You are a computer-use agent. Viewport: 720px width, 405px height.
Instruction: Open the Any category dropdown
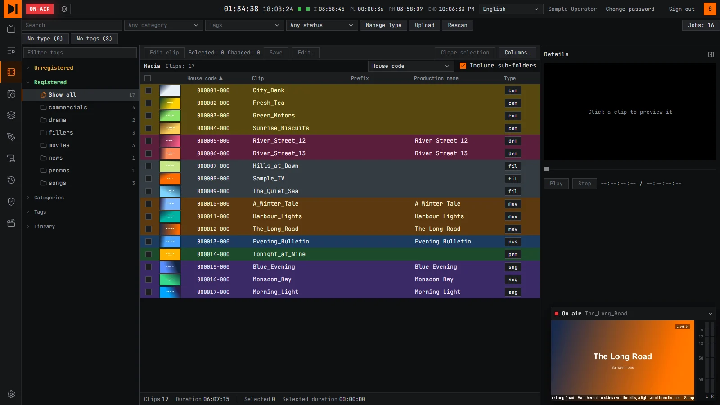coord(164,25)
